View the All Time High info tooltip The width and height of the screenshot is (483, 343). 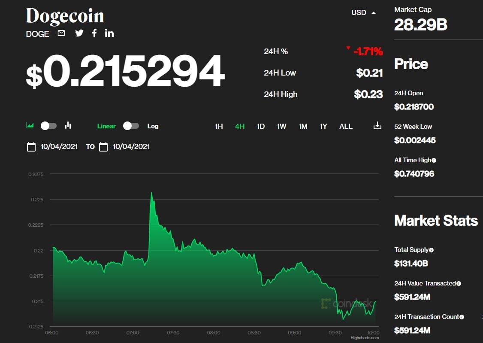coord(434,160)
